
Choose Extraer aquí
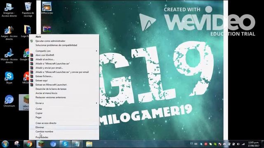(x=64, y=81)
